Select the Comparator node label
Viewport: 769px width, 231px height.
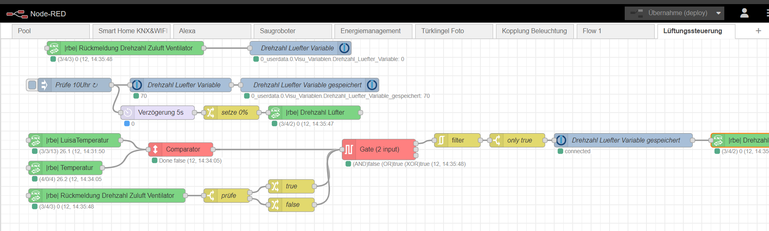click(x=183, y=149)
